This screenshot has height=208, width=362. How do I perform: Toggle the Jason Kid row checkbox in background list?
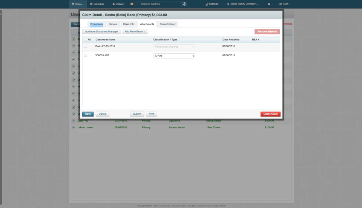[74, 121]
